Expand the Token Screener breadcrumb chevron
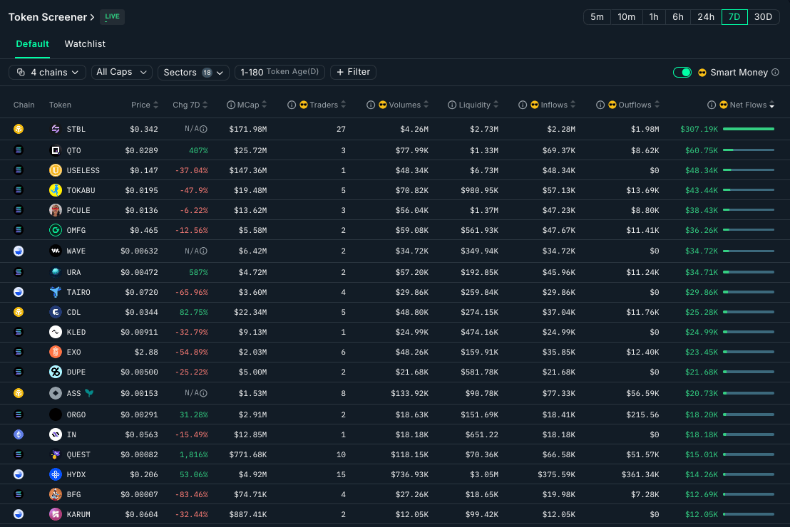 (x=92, y=17)
